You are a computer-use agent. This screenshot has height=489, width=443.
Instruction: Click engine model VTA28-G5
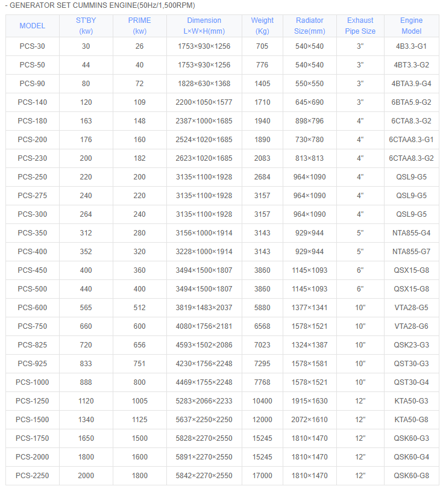click(x=412, y=308)
